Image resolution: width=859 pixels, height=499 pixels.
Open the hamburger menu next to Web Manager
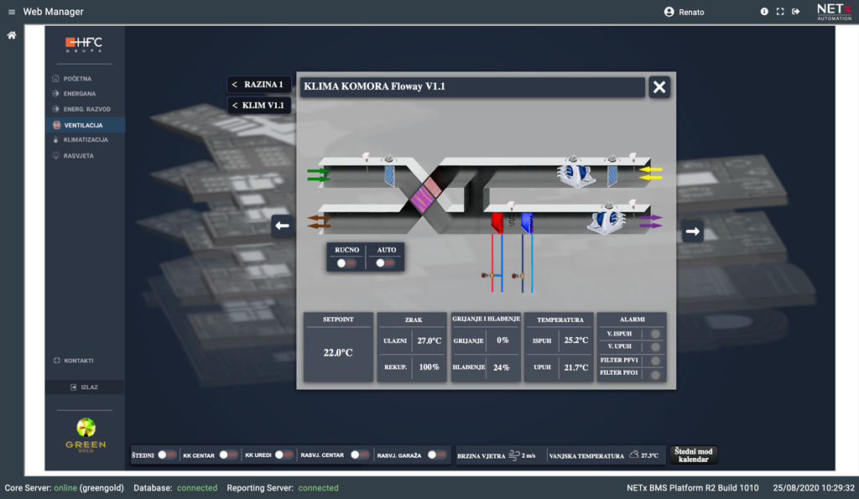coord(12,12)
